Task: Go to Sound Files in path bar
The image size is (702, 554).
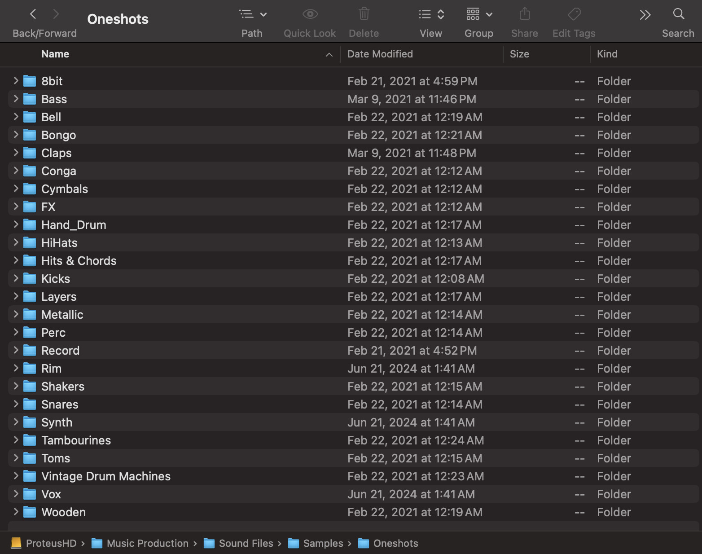Action: 238,543
